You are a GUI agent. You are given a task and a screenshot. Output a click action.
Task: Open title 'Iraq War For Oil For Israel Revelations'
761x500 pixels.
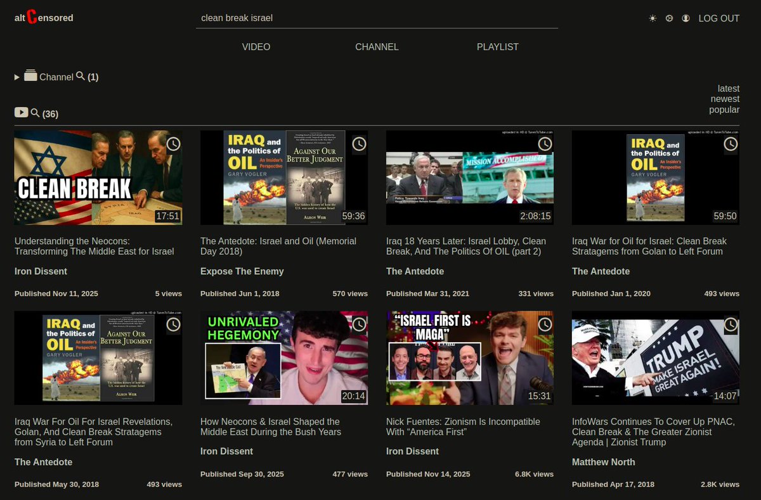tap(93, 432)
